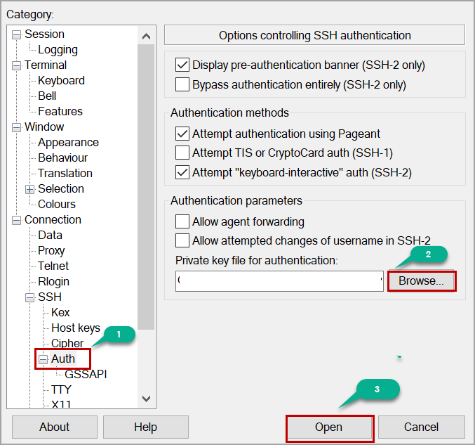The height and width of the screenshot is (445, 475).
Task: Collapse the Window tree node
Action: tap(17, 127)
